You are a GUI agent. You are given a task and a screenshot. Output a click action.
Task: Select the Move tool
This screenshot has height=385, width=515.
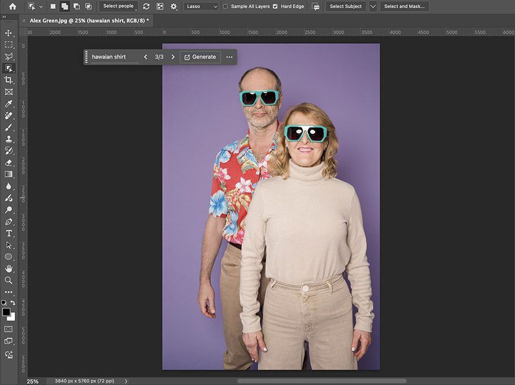pyautogui.click(x=8, y=33)
